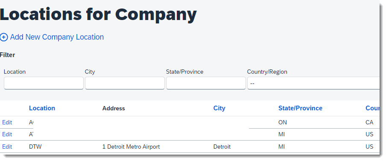Focus the City filter field
Image resolution: width=386 pixels, height=161 pixels.
(125, 83)
